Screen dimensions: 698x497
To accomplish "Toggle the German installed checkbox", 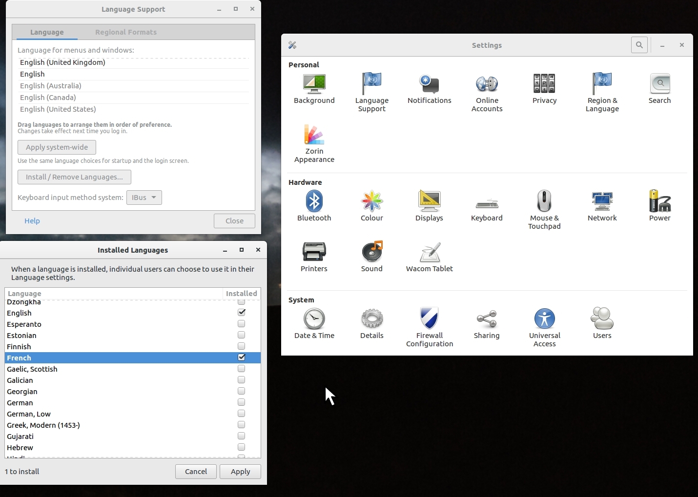I will [x=241, y=402].
